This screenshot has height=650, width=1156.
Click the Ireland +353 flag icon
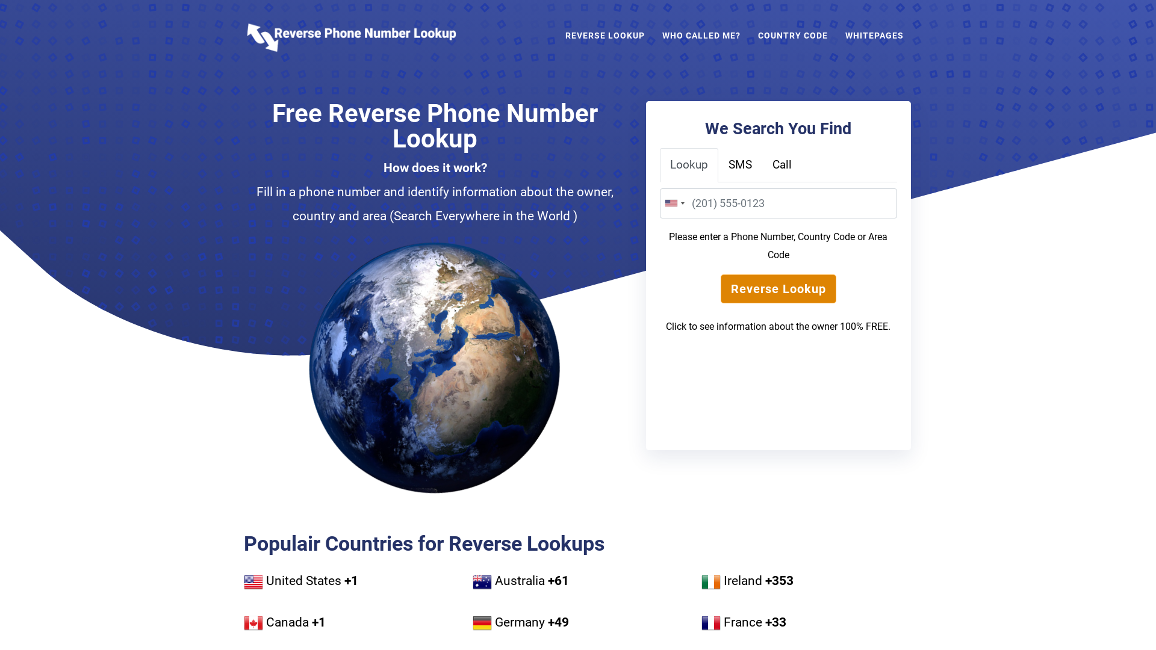point(710,581)
